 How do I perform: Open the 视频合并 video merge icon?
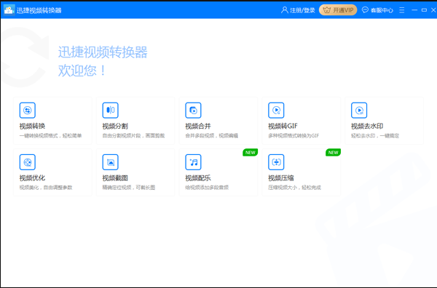coord(193,111)
